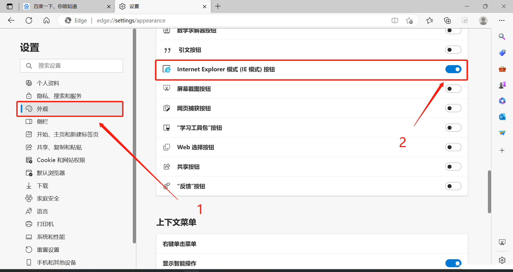The width and height of the screenshot is (513, 272).
Task: Click the 右键单击菜单 heading text
Action: point(180,244)
